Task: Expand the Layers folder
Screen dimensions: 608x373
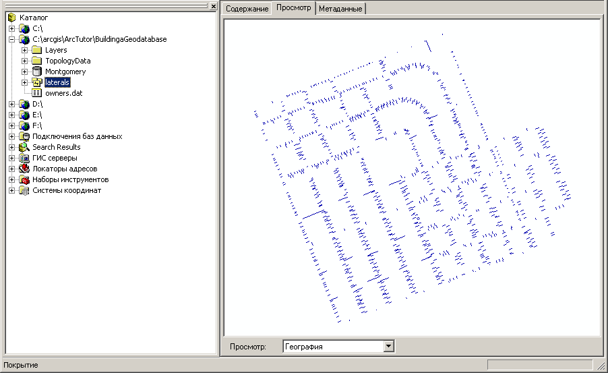Action: [x=24, y=50]
